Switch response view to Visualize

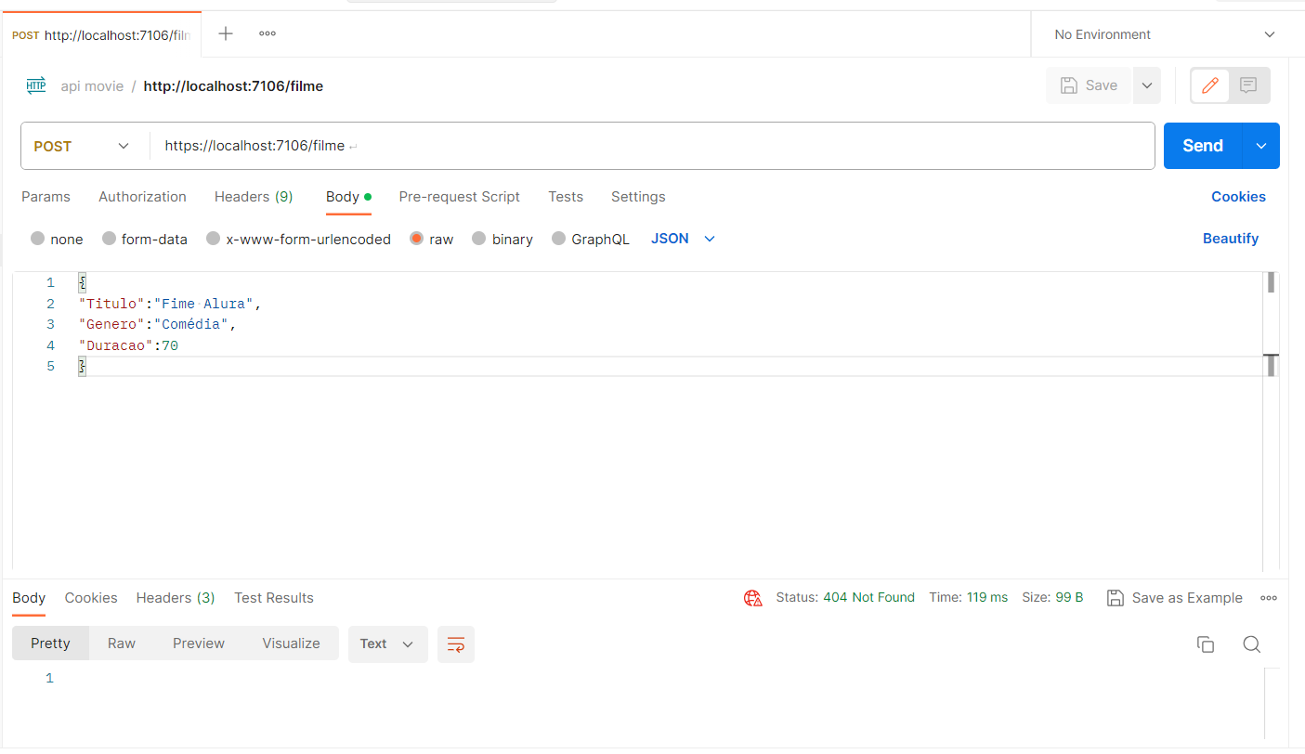coord(291,643)
